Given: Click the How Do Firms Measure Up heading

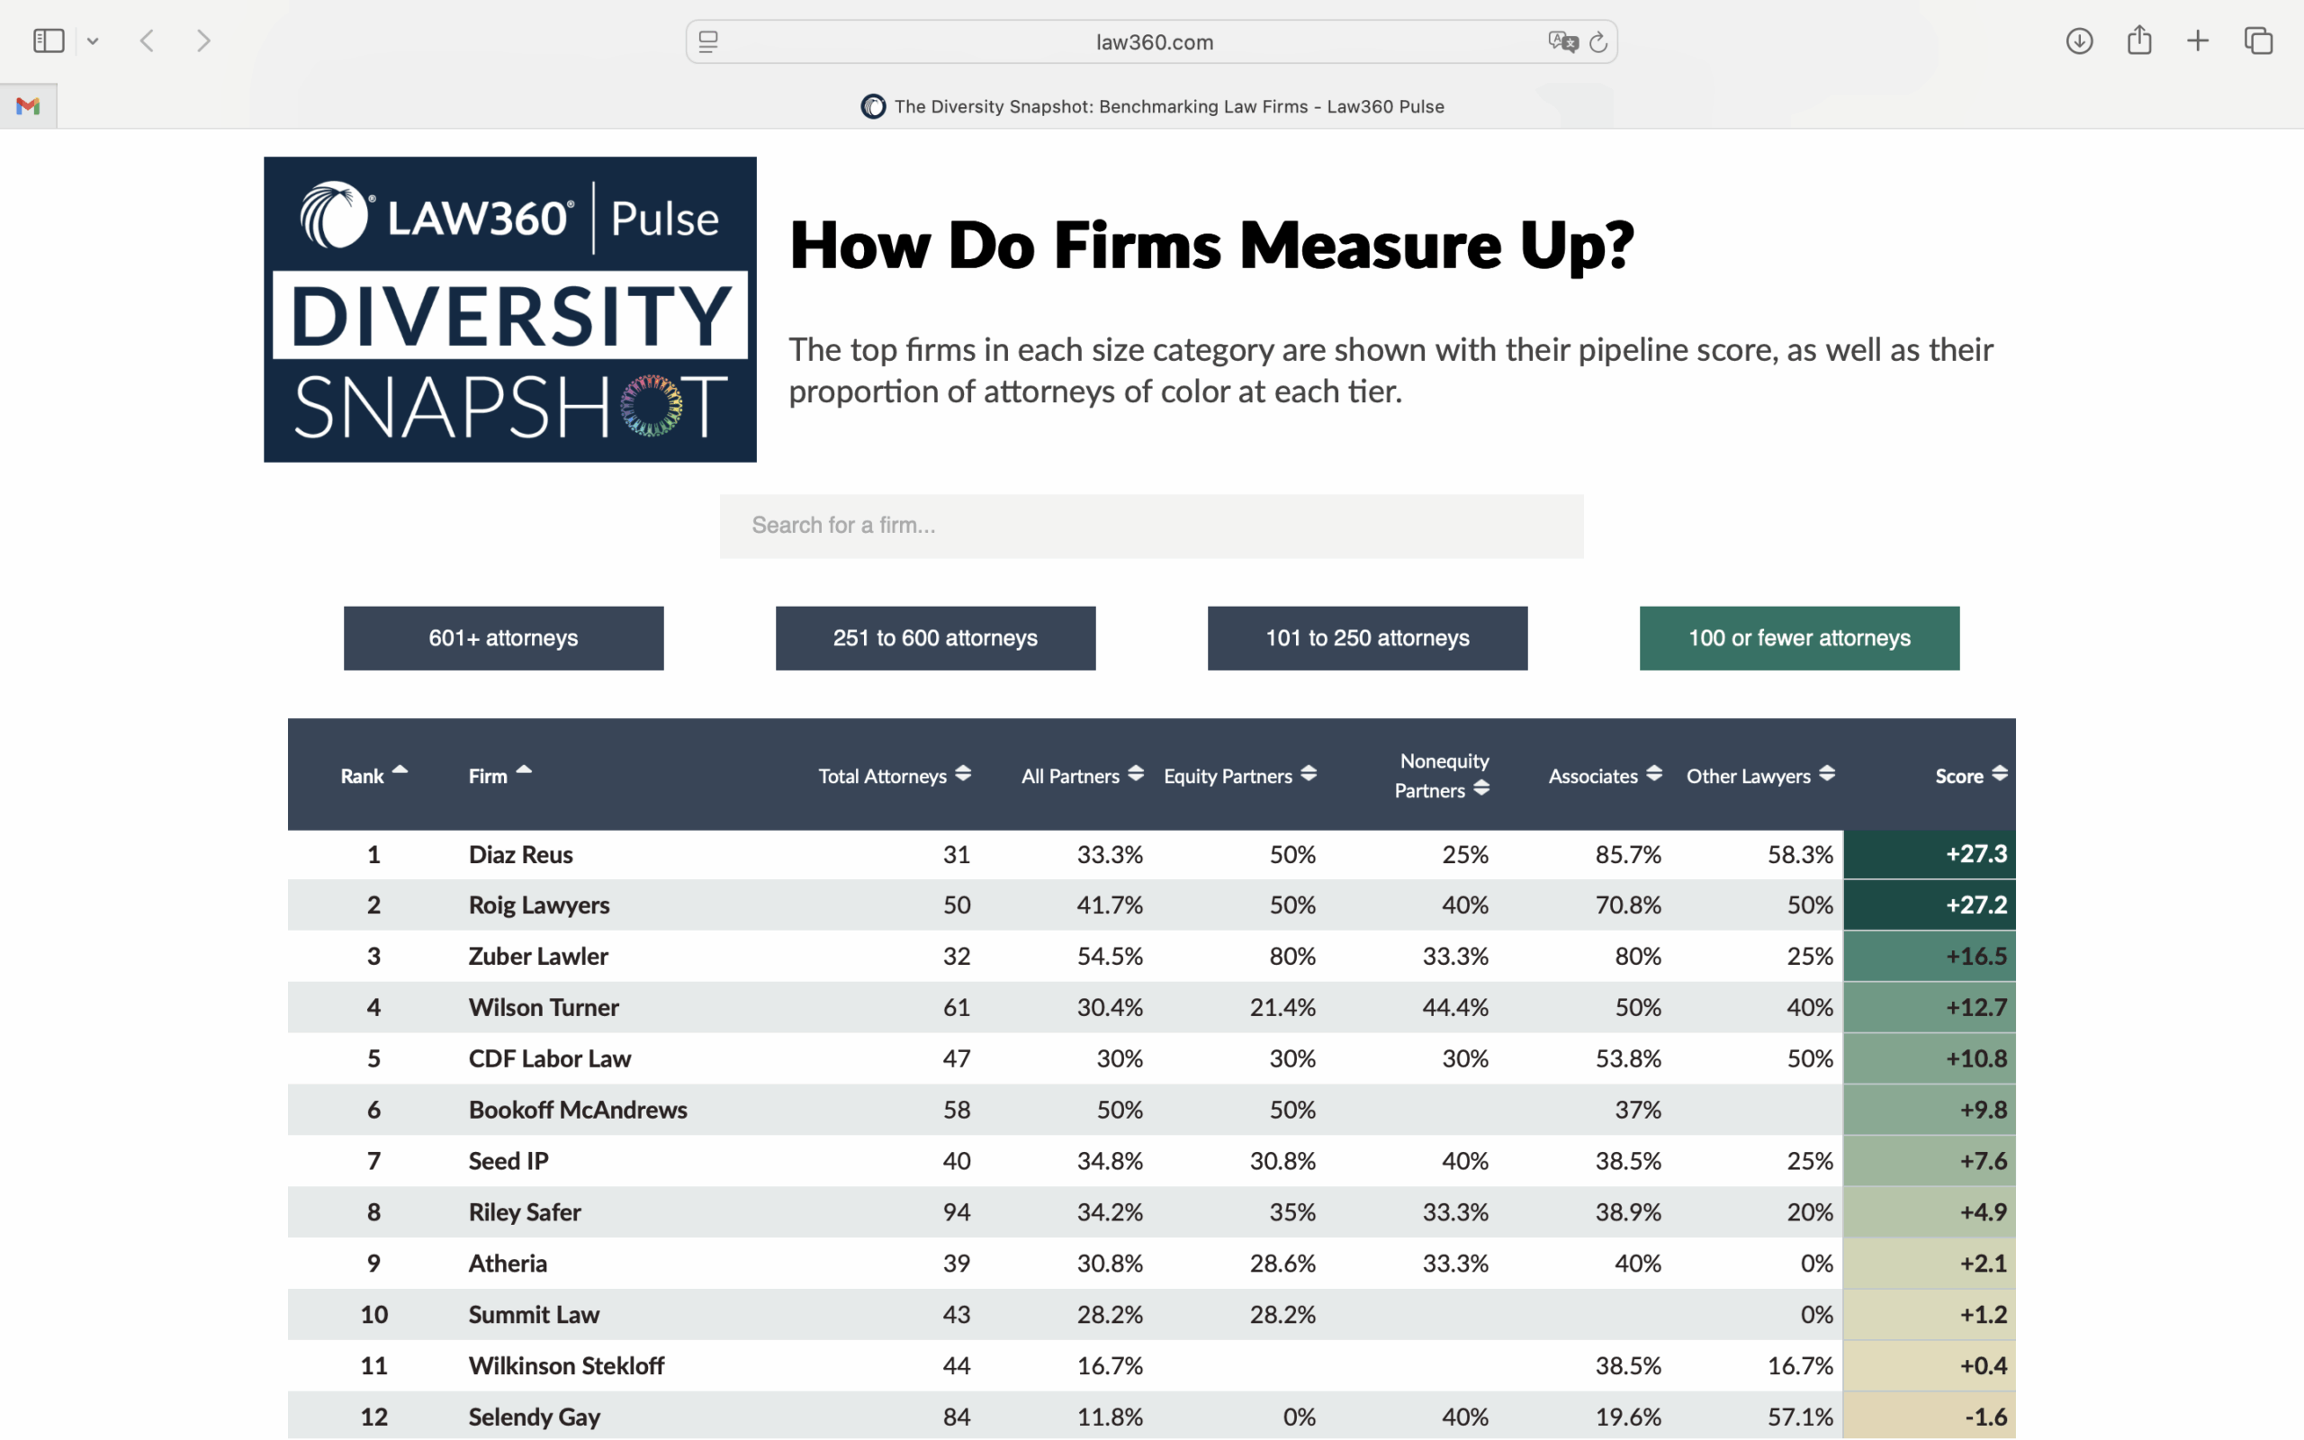Looking at the screenshot, I should 1212,246.
